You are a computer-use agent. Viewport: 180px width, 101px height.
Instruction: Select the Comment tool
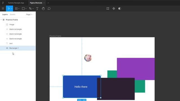point(49,9)
